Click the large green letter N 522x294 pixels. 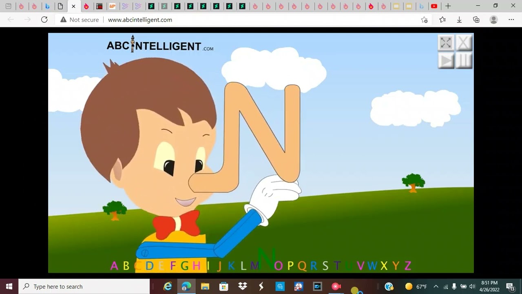(x=267, y=259)
